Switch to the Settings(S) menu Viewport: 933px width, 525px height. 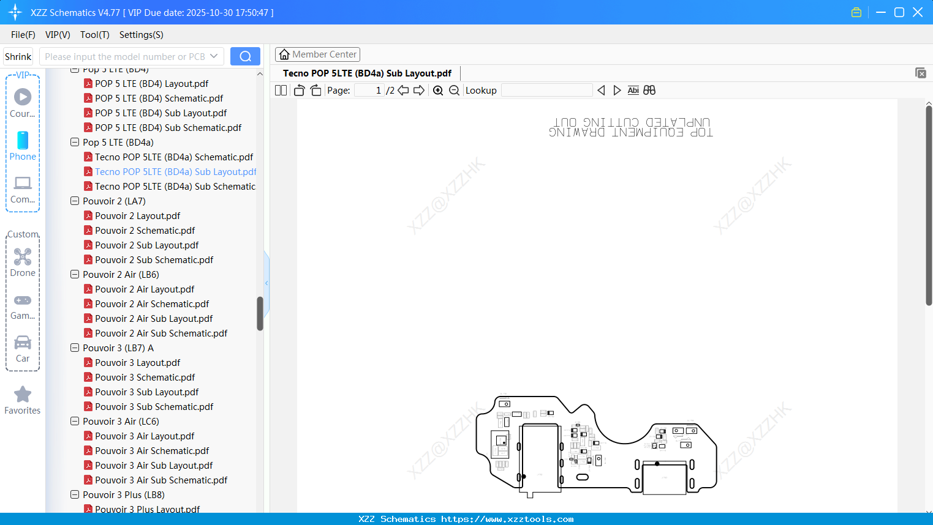(141, 35)
